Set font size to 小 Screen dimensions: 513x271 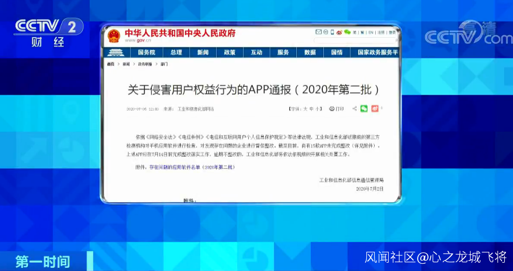[318, 109]
